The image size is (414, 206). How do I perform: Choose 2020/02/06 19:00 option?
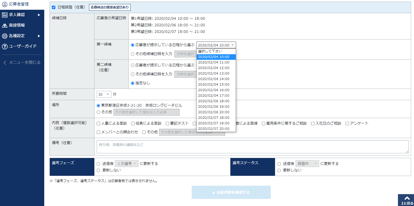pyautogui.click(x=216, y=107)
